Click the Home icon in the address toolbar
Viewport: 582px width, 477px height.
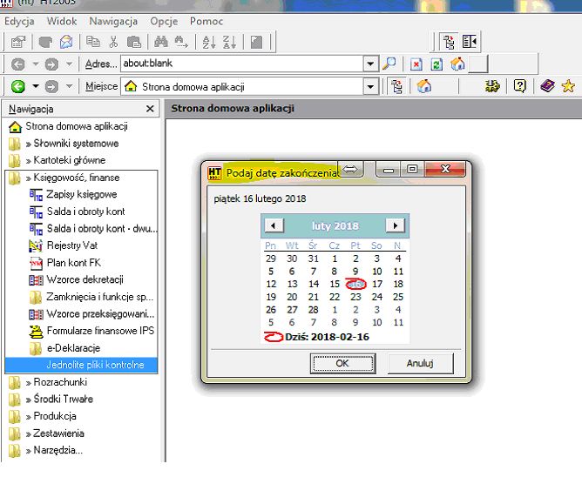click(457, 64)
